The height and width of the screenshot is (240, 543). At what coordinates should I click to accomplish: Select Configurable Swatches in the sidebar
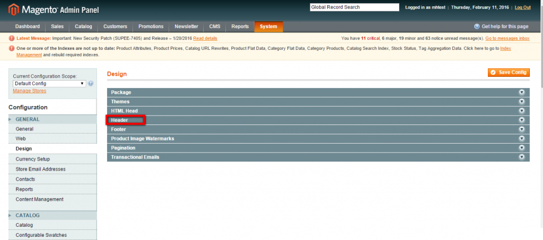coord(52,235)
